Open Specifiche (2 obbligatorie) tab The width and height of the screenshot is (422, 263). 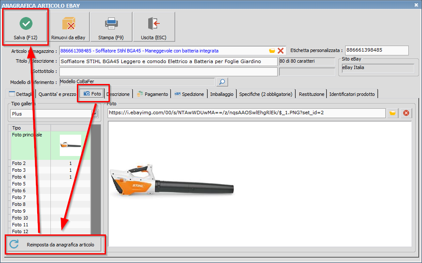[x=266, y=94]
